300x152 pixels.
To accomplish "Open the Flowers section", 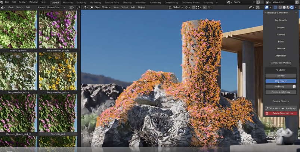I will click(281, 34).
